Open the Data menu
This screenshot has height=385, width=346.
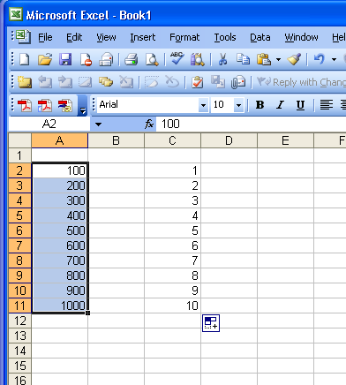260,37
